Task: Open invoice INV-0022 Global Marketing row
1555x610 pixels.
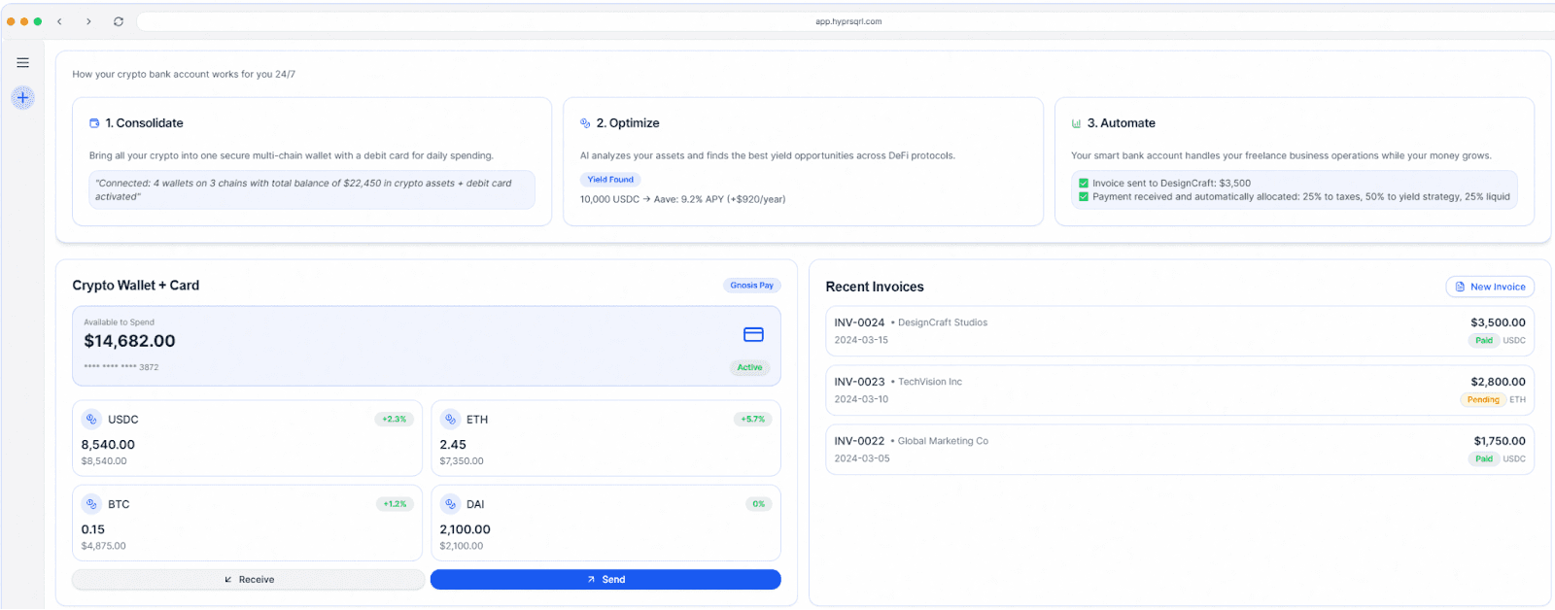Action: coord(1180,450)
